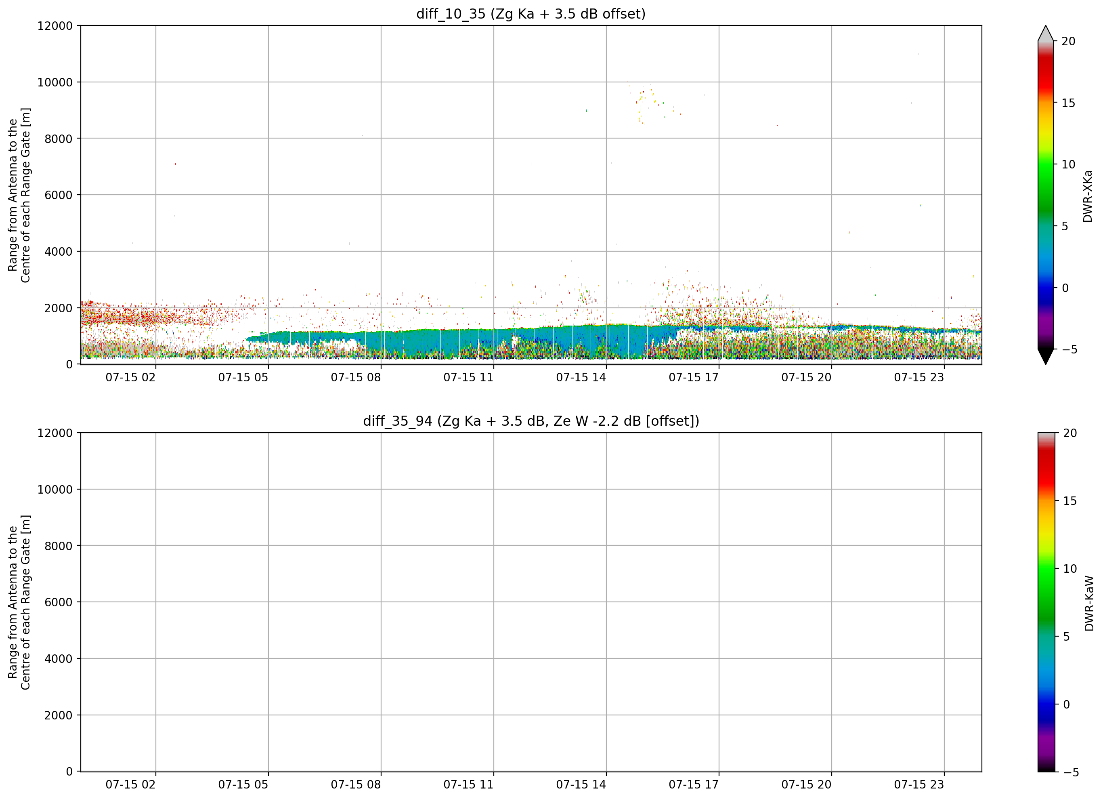Click the 6000 y-axis tick of diff_35_94 plot
The width and height of the screenshot is (1103, 799).
click(x=59, y=602)
